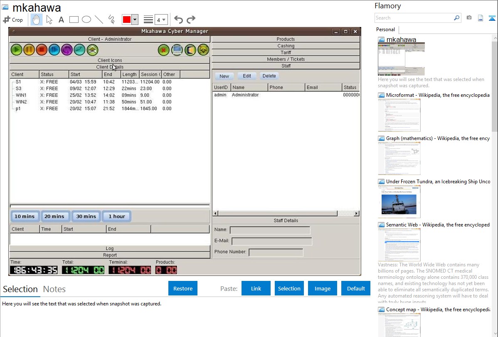Choose the arrow pointer selection tool
The width and height of the screenshot is (498, 337).
tap(49, 20)
